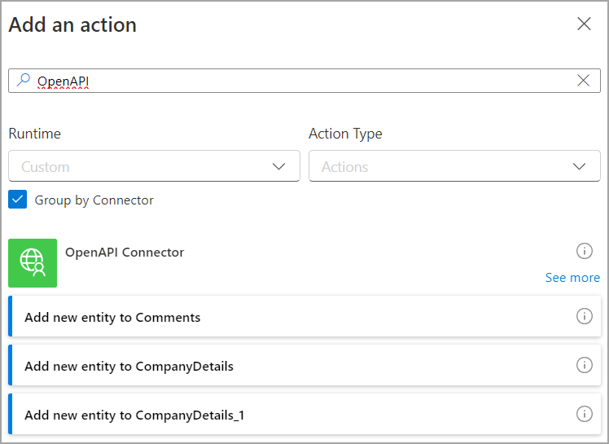View info icon for CompanyDetails_1 action
The width and height of the screenshot is (609, 444).
pyautogui.click(x=584, y=414)
